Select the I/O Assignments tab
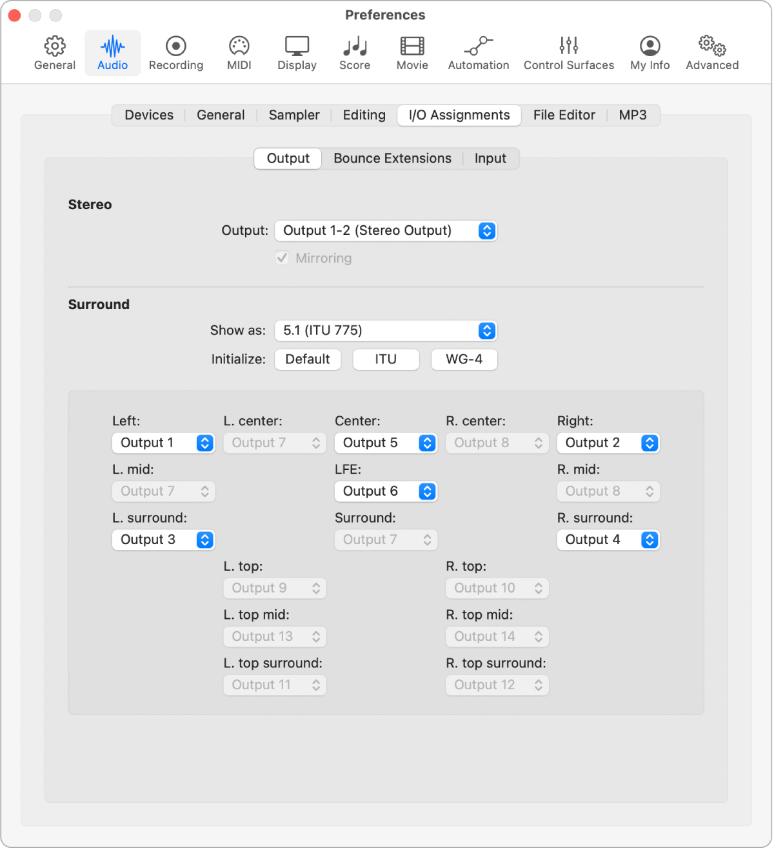 459,115
